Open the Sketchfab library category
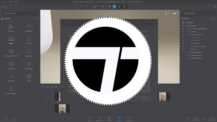The height and width of the screenshot is (122, 217). [x=11, y=65]
